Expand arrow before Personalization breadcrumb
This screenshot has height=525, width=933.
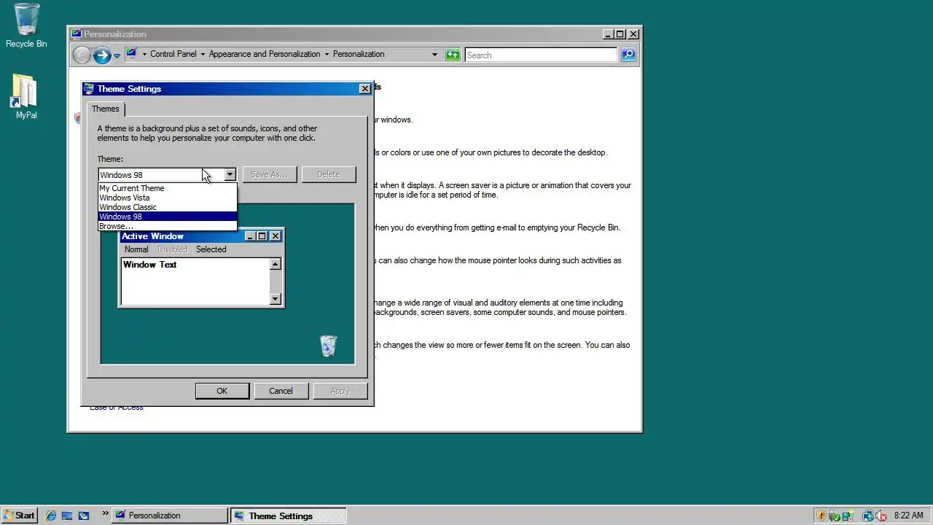pyautogui.click(x=327, y=54)
